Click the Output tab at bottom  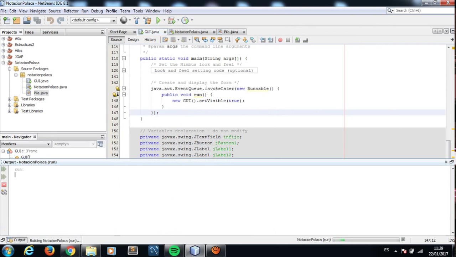click(x=17, y=240)
